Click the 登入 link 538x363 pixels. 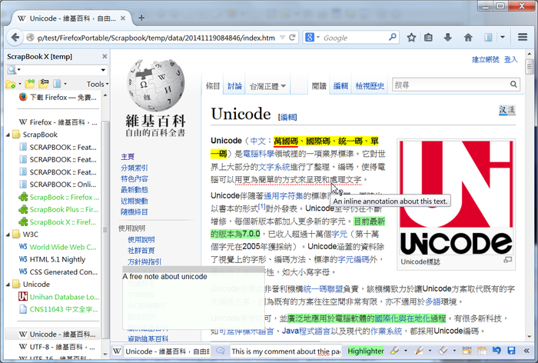point(510,59)
